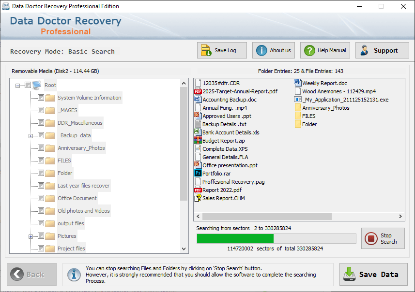Viewport: 415px width, 292px height.
Task: Click tree scrollbar up arrow
Action: [x=184, y=83]
